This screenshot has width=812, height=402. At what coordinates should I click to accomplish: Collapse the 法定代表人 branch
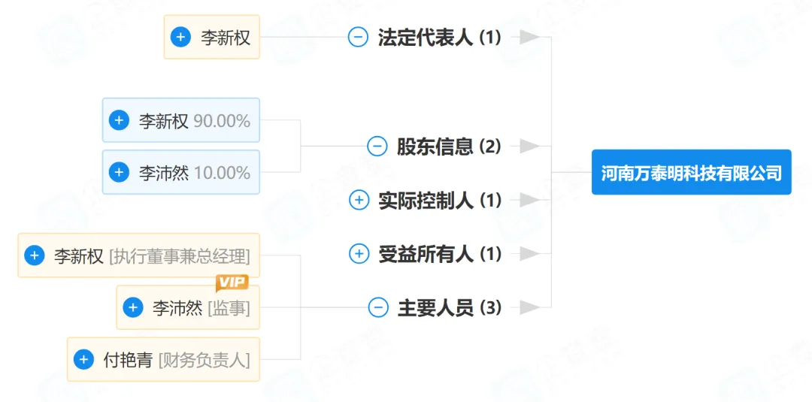(358, 37)
